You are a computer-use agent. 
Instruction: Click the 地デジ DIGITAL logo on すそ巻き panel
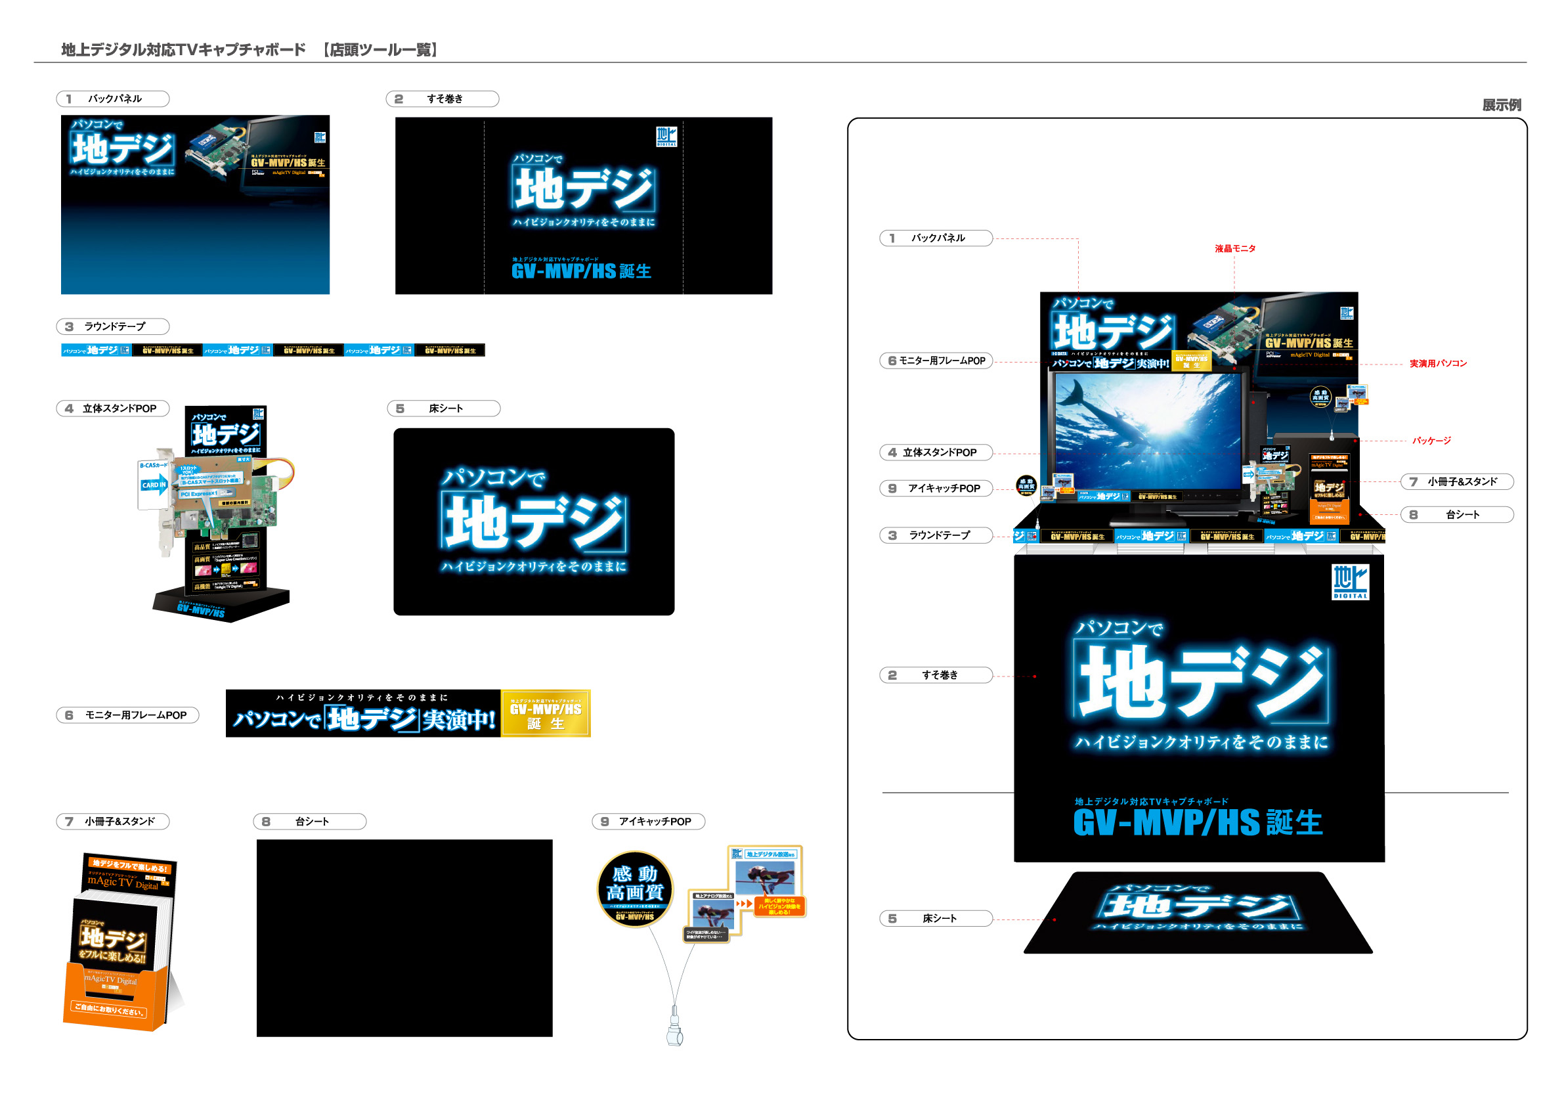(666, 137)
